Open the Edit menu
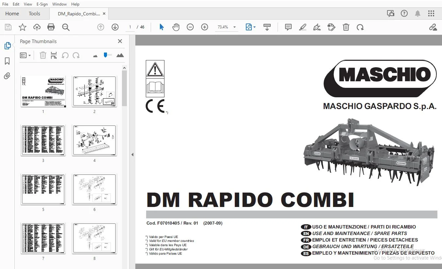The height and width of the screenshot is (269, 442). [16, 4]
